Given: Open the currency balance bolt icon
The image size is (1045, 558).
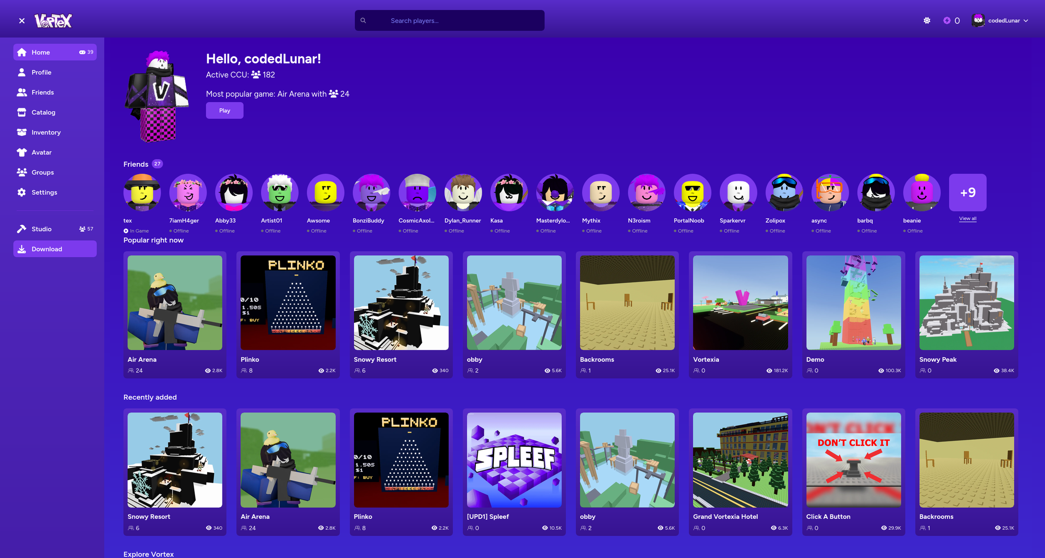Looking at the screenshot, I should [x=947, y=20].
